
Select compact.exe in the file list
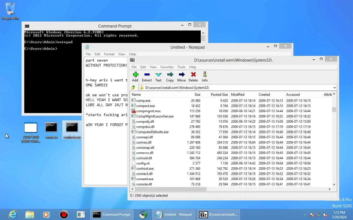(x=145, y=106)
